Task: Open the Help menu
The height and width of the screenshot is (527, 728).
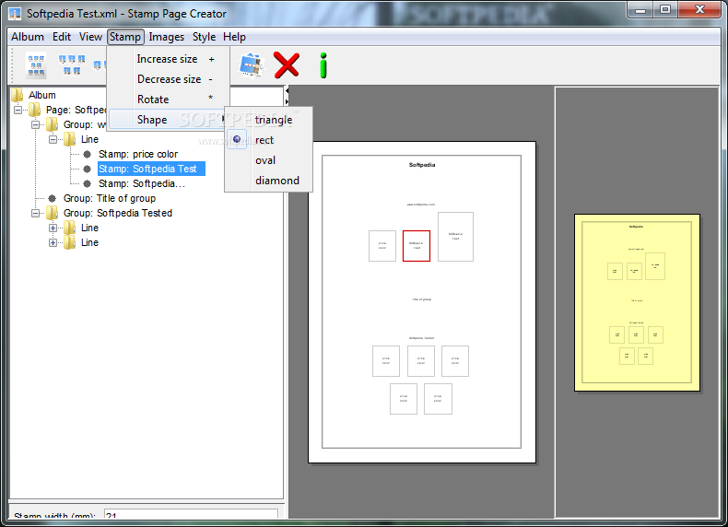Action: pyautogui.click(x=234, y=37)
